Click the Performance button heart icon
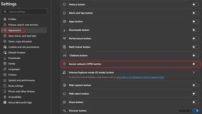Viewport: 202px width, 114px height. point(64,38)
